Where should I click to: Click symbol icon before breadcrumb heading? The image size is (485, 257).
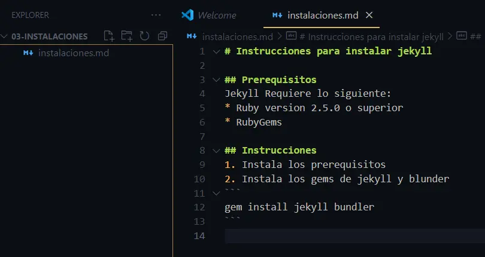(291, 36)
